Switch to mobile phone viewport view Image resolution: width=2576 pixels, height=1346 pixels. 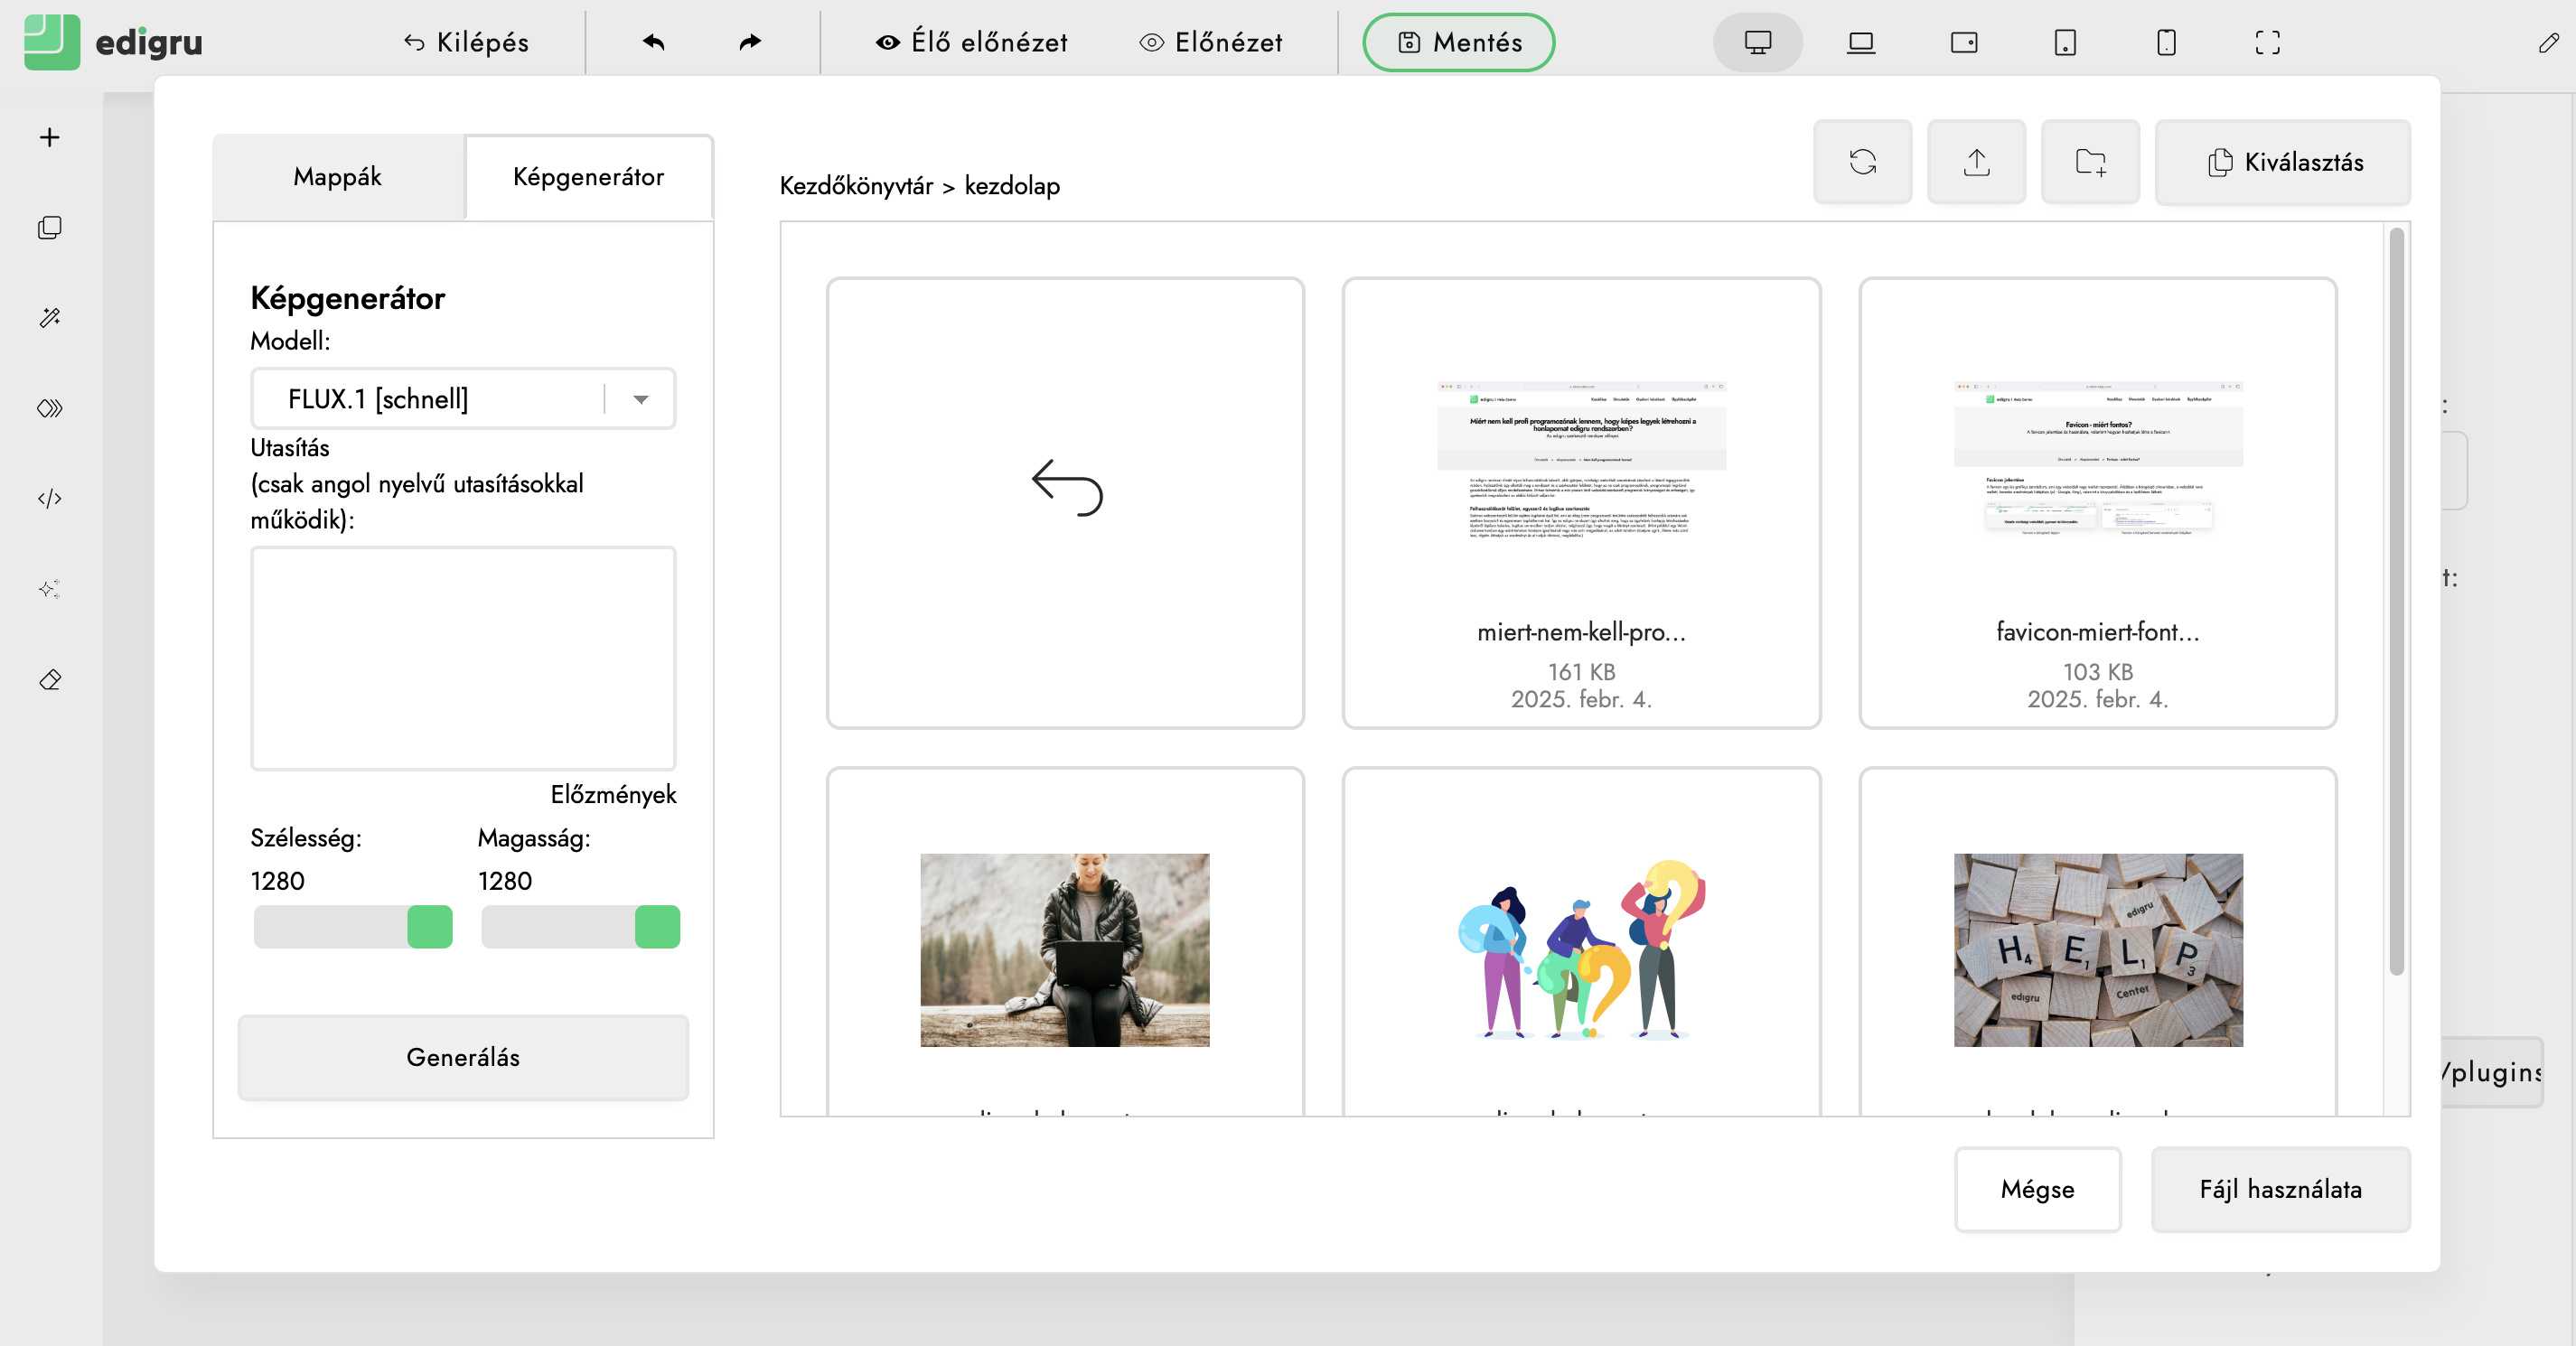click(x=2166, y=42)
